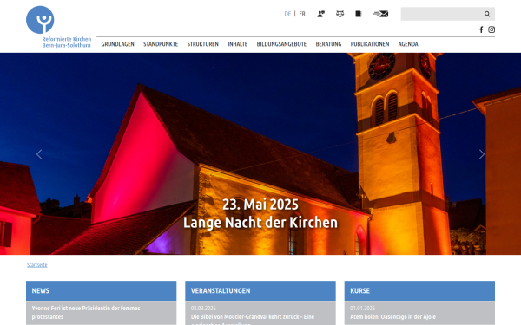Open the Standpunkte menu
This screenshot has height=325, width=521.
coord(161,44)
